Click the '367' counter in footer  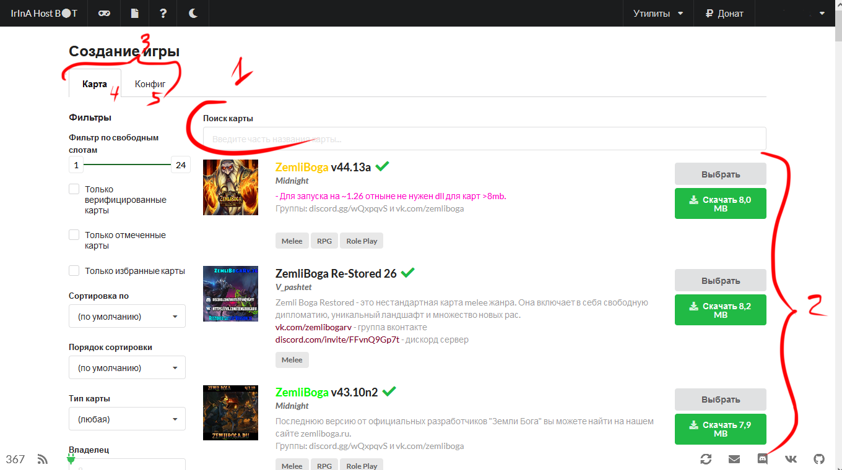point(15,459)
